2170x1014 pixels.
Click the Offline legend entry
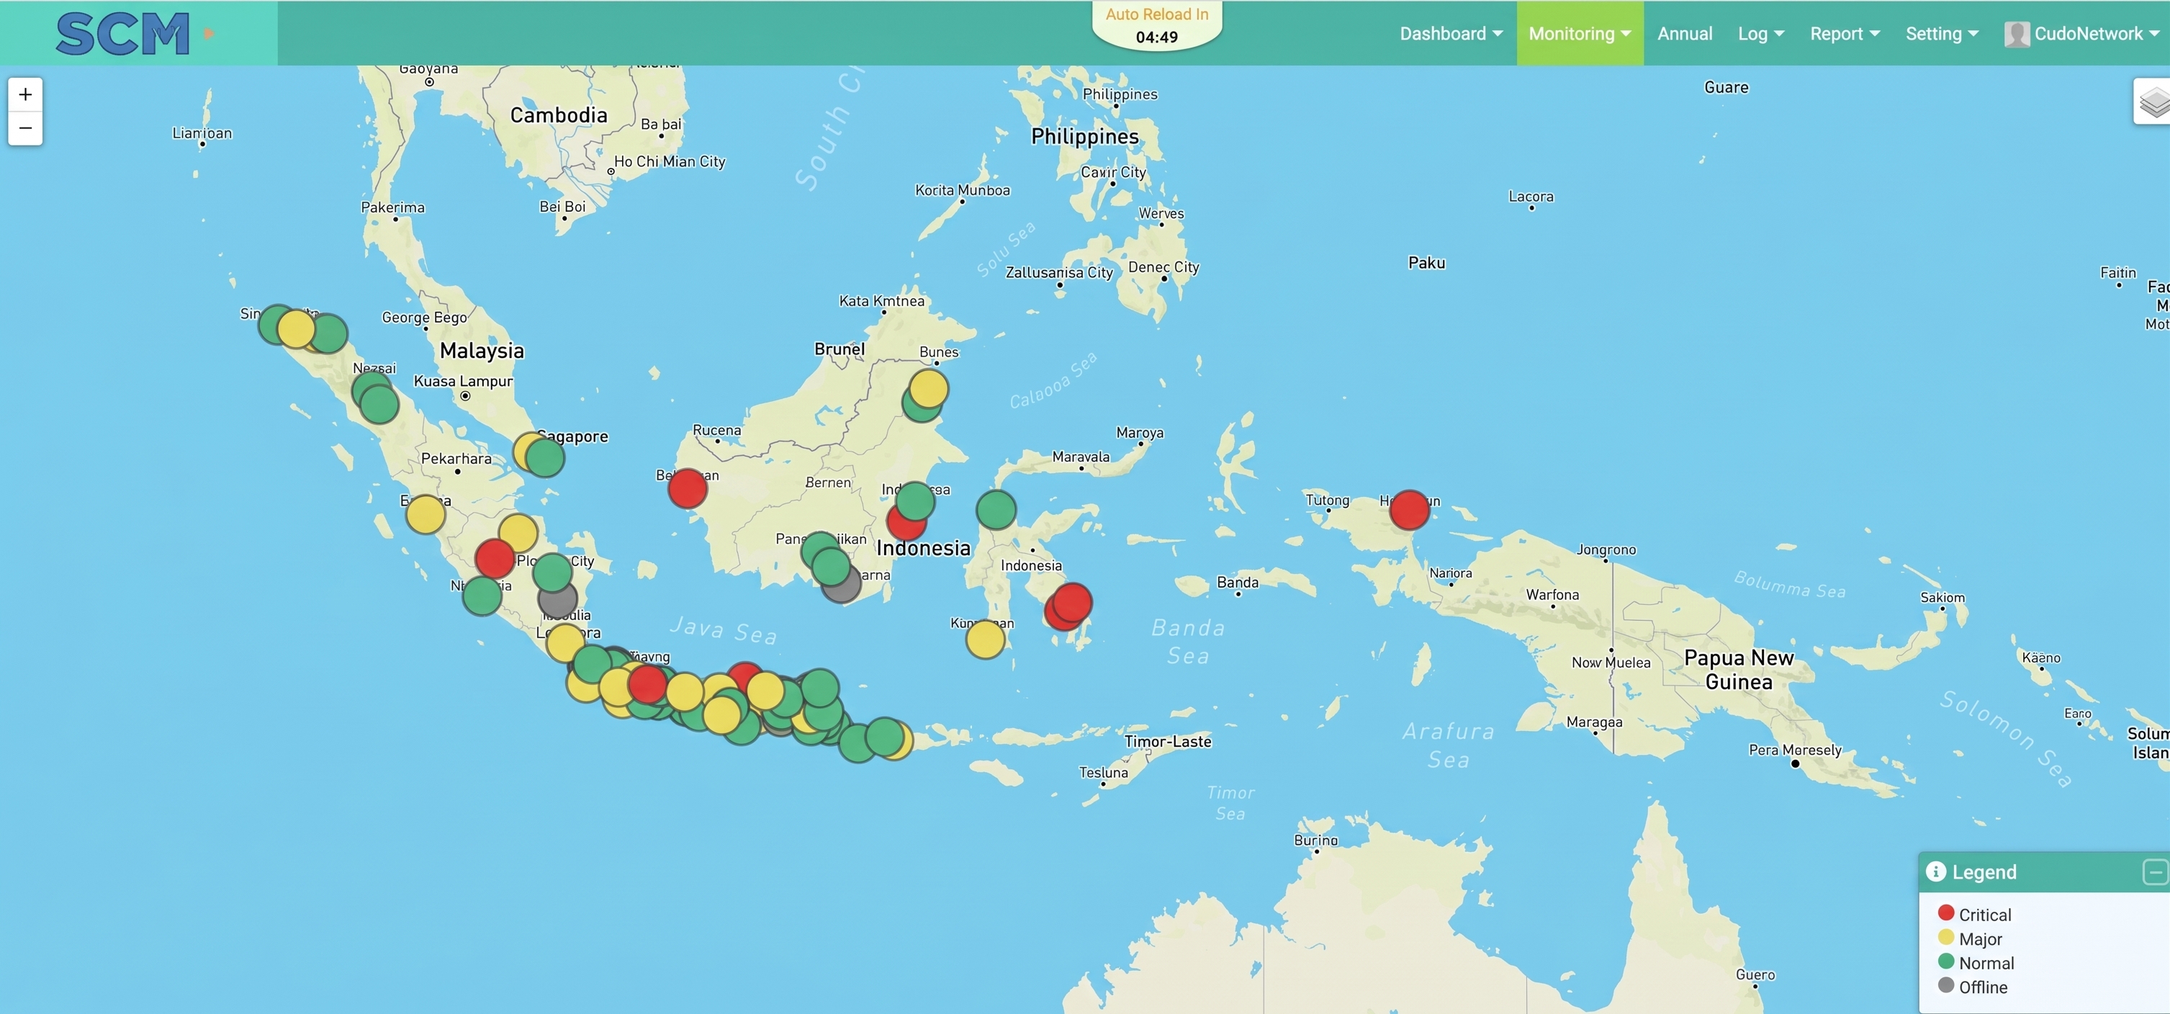(1973, 986)
